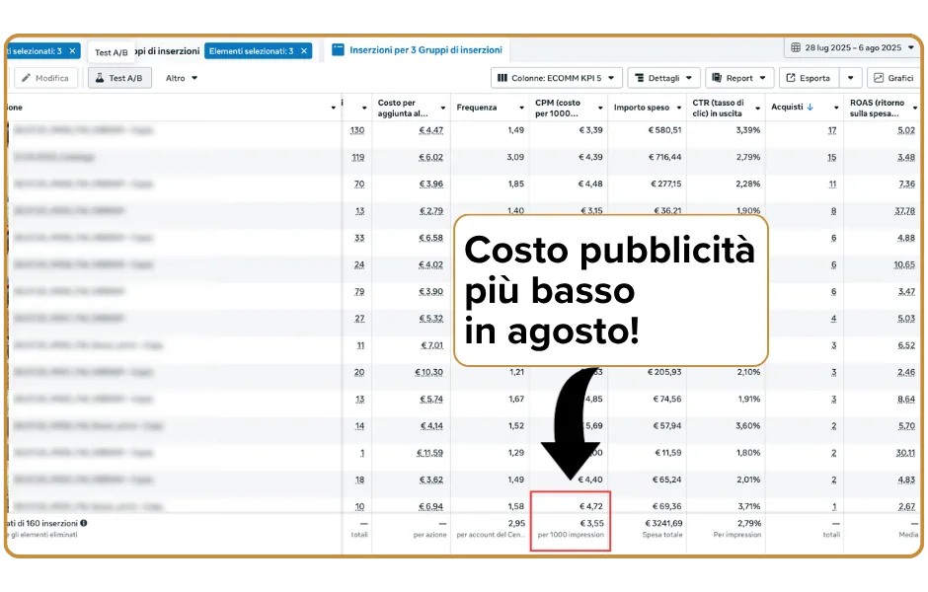Select the Importo speso cell €580,51
Viewport: 928px width, 592px height.
(664, 130)
